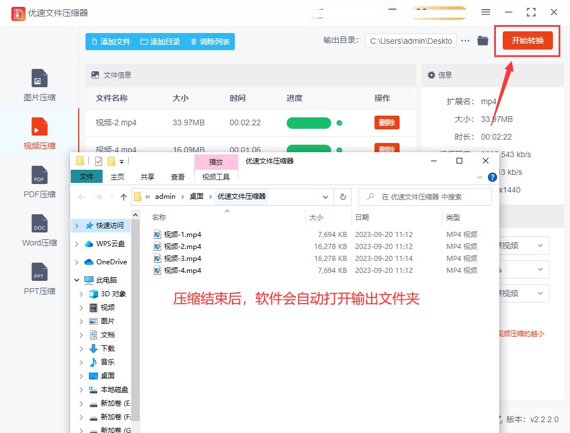Open the hamburger menu in compressor title bar
Image resolution: width=570 pixels, height=433 pixels.
486,13
